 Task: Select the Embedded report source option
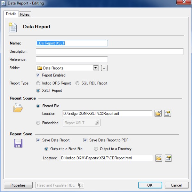38,123
